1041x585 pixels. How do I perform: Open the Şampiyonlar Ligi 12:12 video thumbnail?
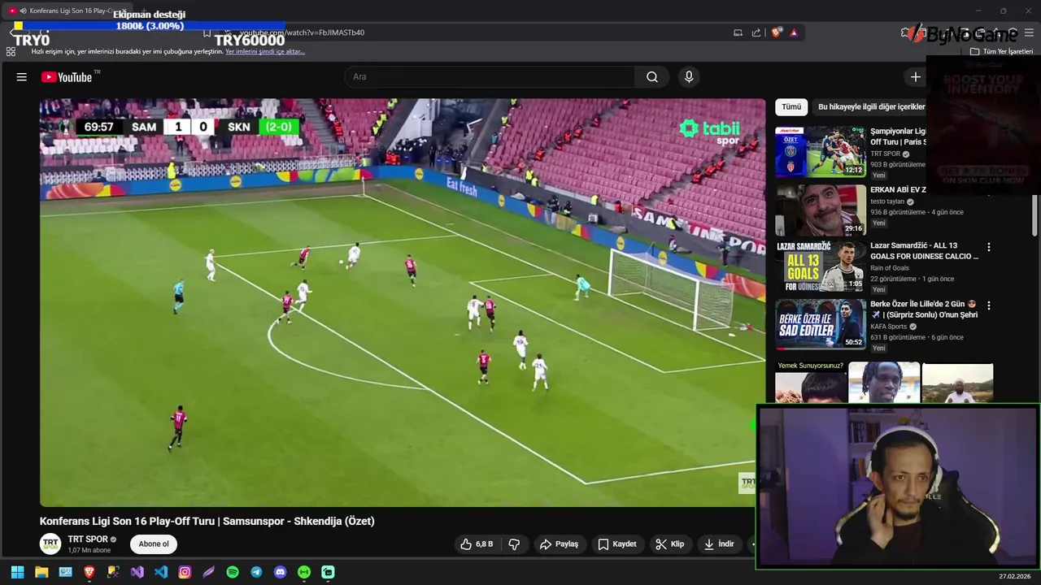[x=821, y=152]
